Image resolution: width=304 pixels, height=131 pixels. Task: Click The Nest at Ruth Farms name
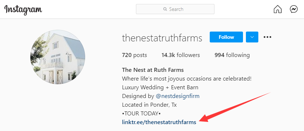click(153, 70)
